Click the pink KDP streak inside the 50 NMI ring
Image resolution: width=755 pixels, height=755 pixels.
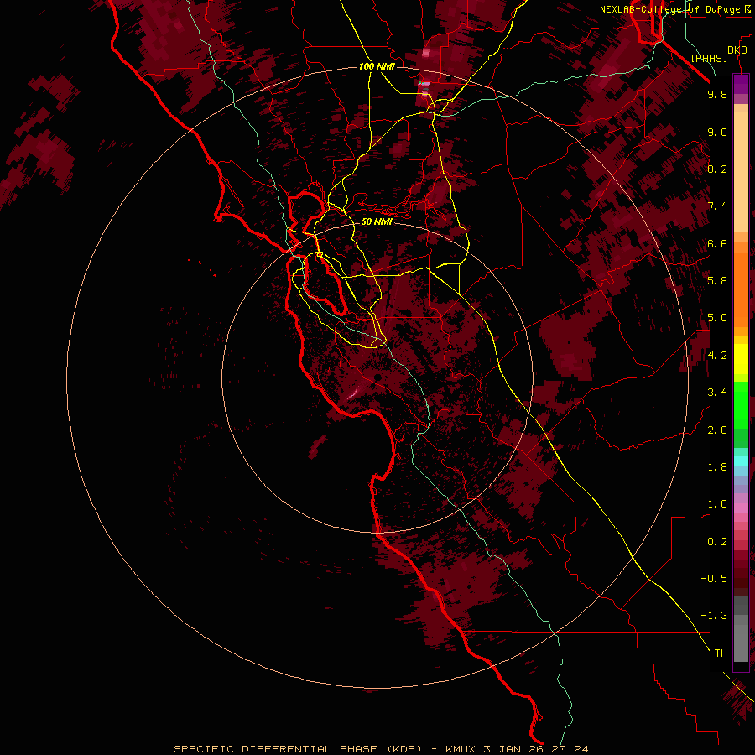353,393
